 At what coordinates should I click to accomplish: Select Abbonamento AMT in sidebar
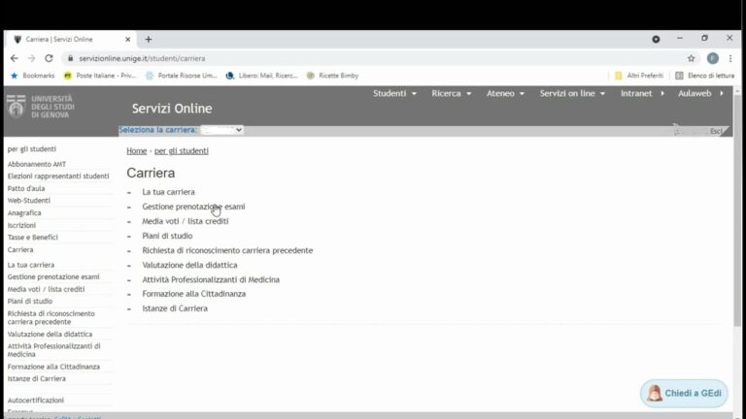click(x=37, y=164)
